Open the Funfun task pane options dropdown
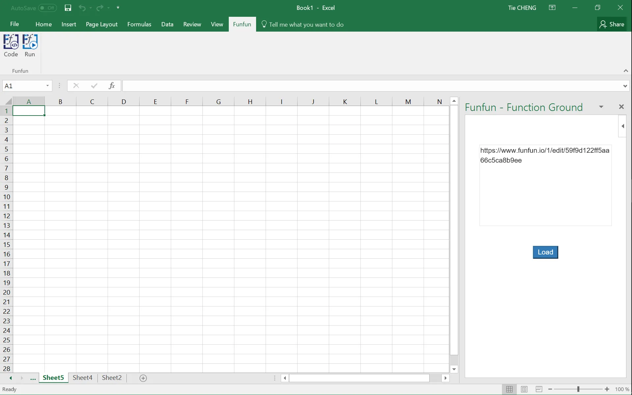632x395 pixels. point(601,107)
